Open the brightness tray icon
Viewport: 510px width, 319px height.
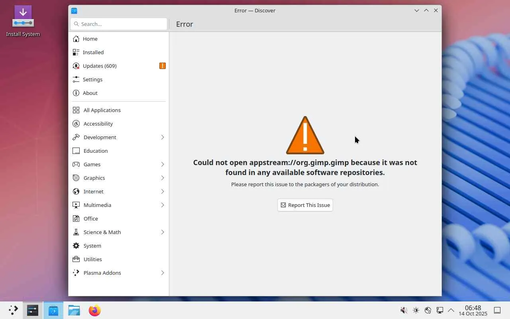click(x=416, y=310)
